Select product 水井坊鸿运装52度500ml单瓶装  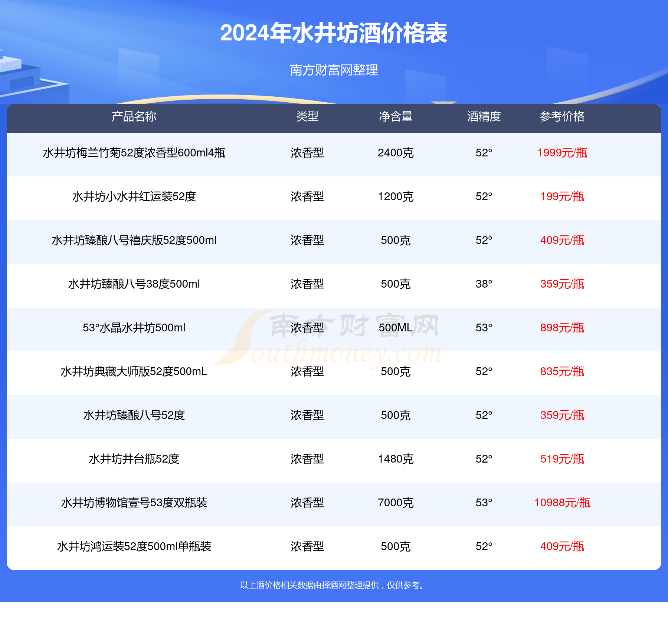tap(134, 546)
